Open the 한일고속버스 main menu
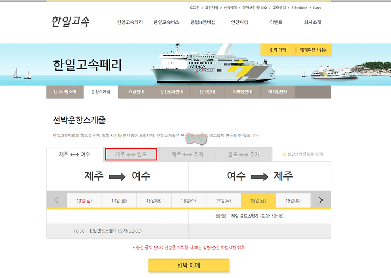The width and height of the screenshot is (391, 278). [166, 22]
